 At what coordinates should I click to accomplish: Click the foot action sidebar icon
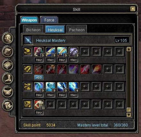pos(8,78)
